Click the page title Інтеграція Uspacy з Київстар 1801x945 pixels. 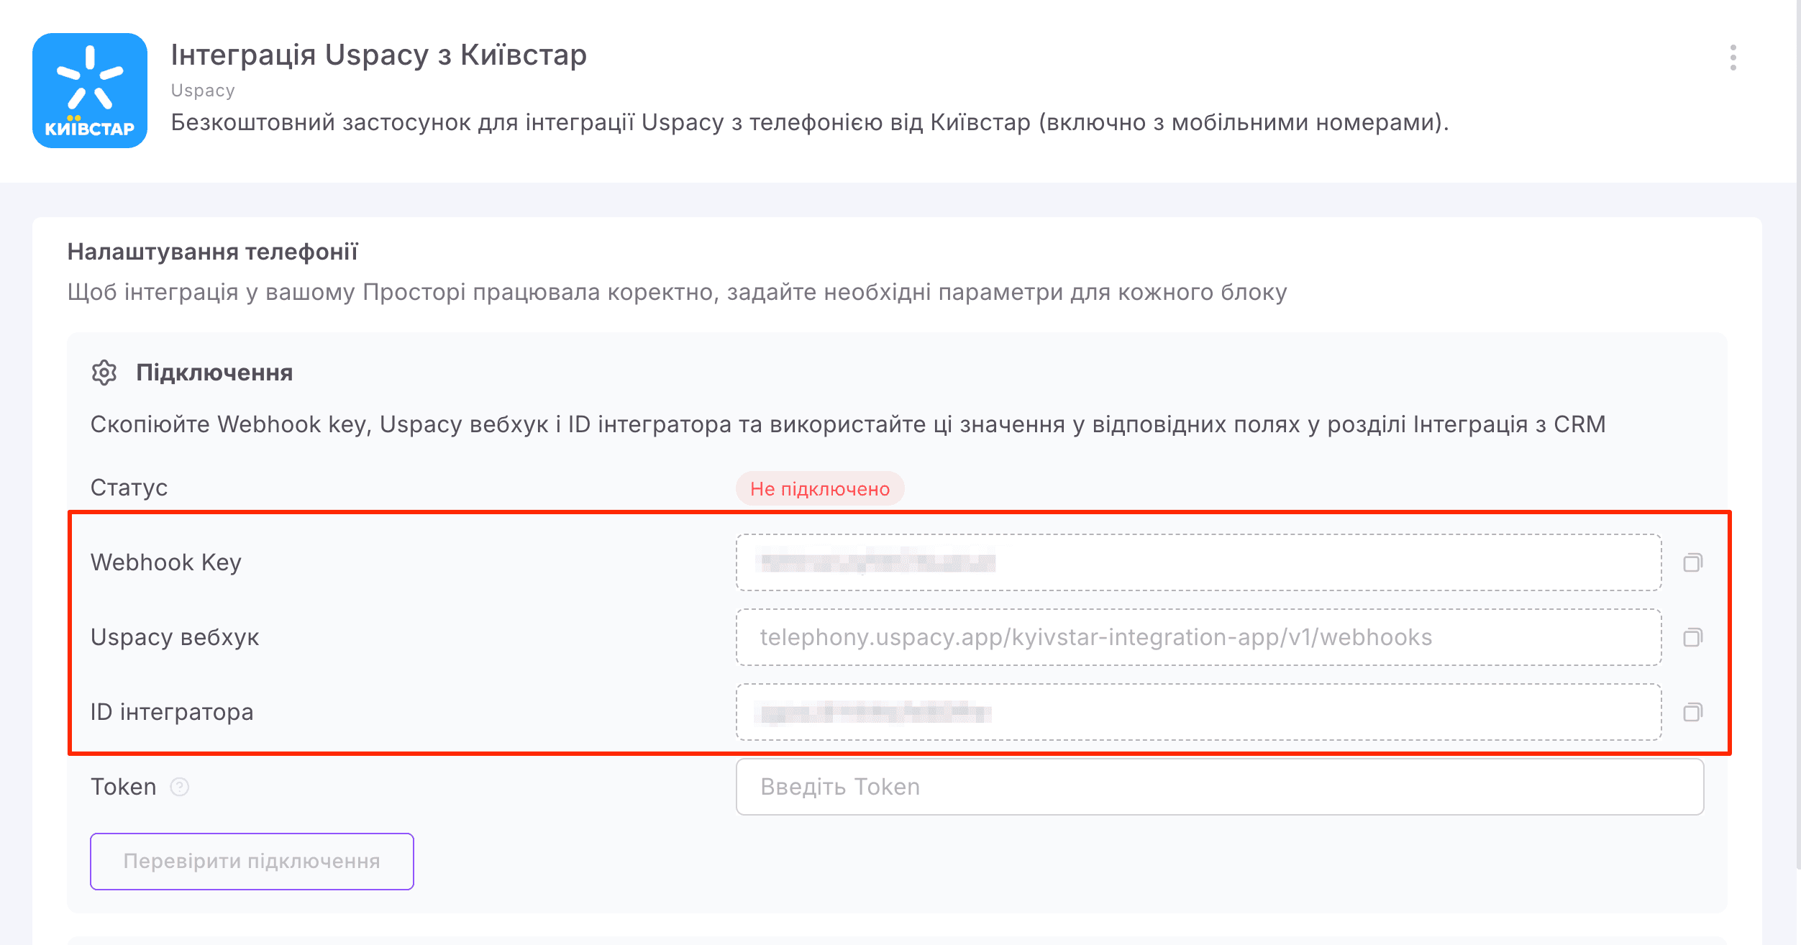379,54
